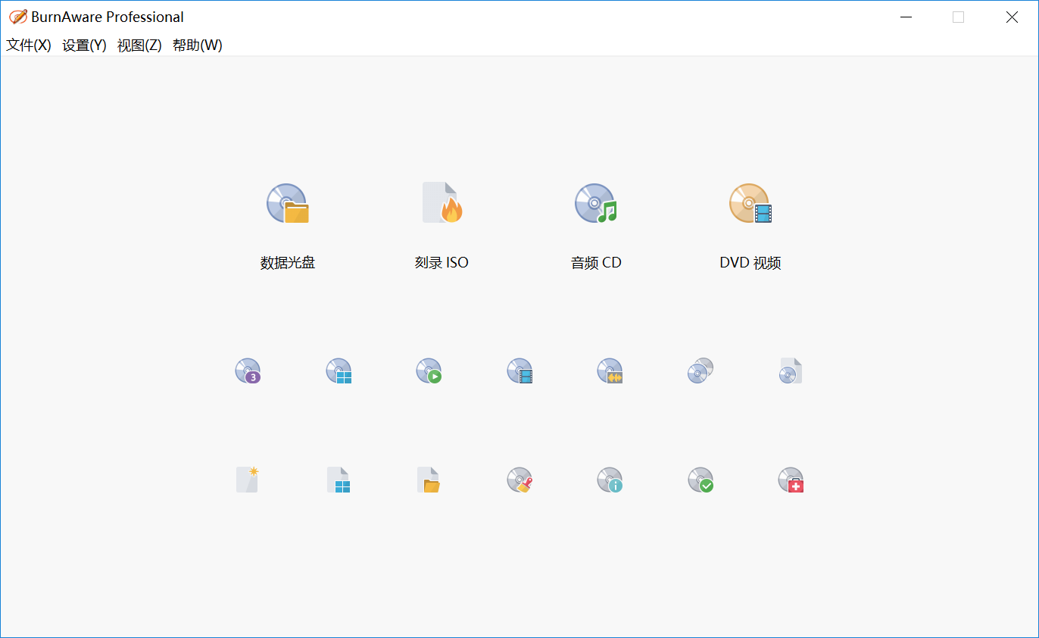1039x638 pixels.
Task: Open the video disc tool with green play button
Action: click(x=429, y=371)
